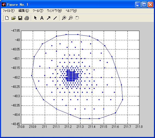Open the ウィンドウ(W) menu
The width and height of the screenshot is (155, 138).
click(54, 11)
